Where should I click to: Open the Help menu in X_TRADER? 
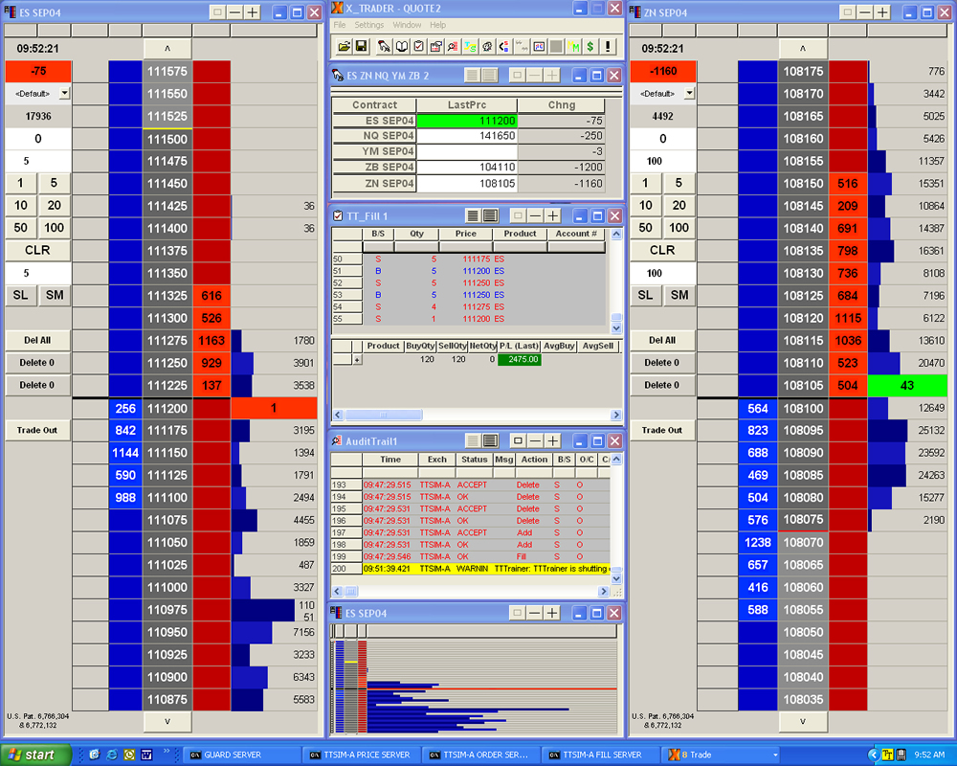[437, 25]
